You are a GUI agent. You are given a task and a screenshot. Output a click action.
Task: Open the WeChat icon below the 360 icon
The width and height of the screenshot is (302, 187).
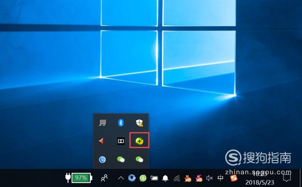point(139,160)
